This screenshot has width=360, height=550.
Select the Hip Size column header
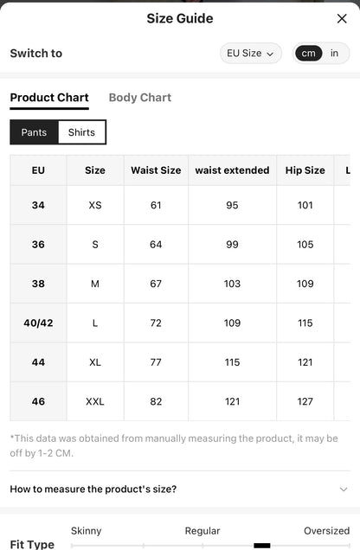pos(305,170)
